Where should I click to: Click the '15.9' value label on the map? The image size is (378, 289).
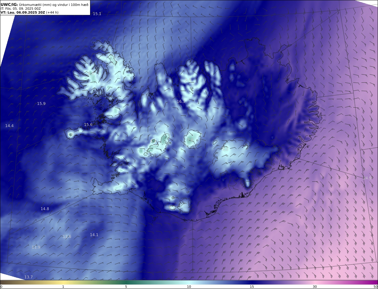tap(41, 104)
